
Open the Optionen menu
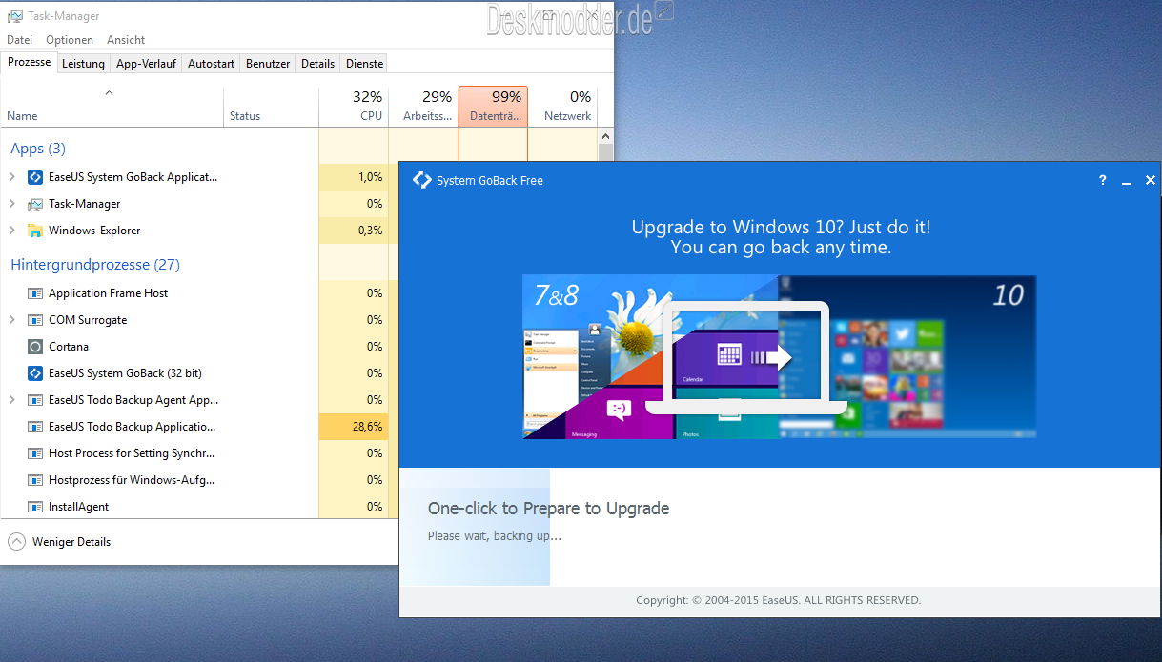(70, 40)
